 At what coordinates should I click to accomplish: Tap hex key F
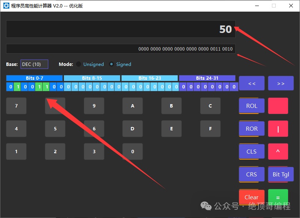pos(210,128)
